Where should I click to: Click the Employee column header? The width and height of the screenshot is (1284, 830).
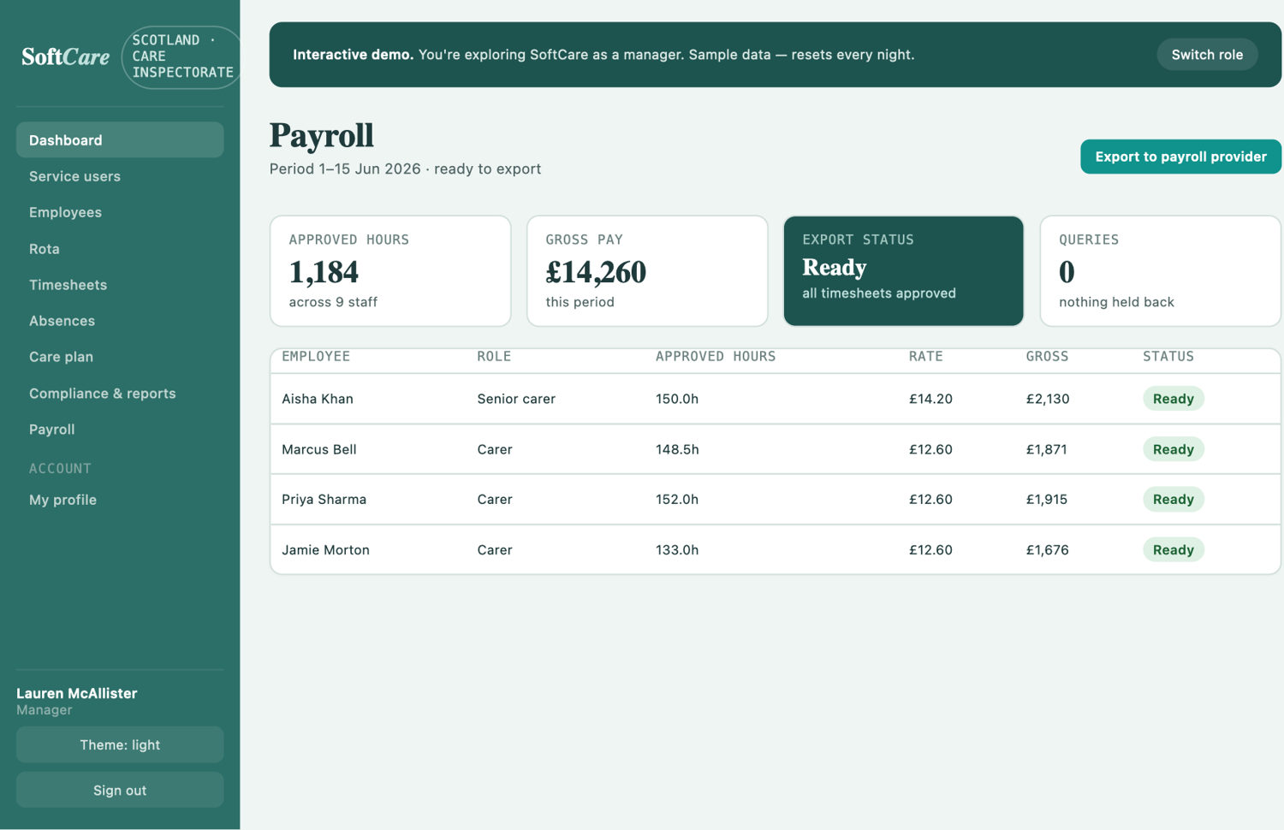[x=316, y=357]
